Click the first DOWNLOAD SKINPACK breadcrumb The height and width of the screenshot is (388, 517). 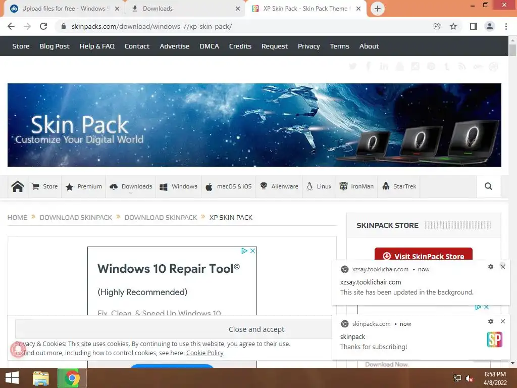(76, 217)
